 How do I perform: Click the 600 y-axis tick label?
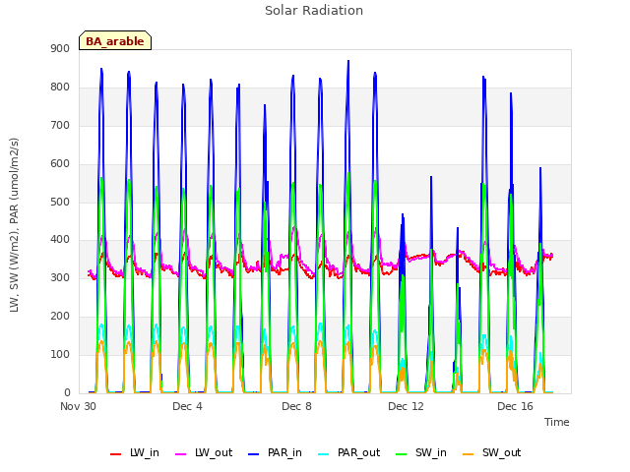tap(60, 164)
